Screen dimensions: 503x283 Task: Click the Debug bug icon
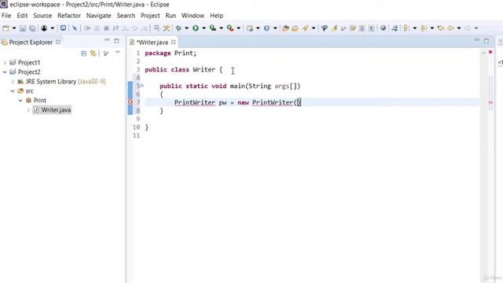click(x=178, y=28)
